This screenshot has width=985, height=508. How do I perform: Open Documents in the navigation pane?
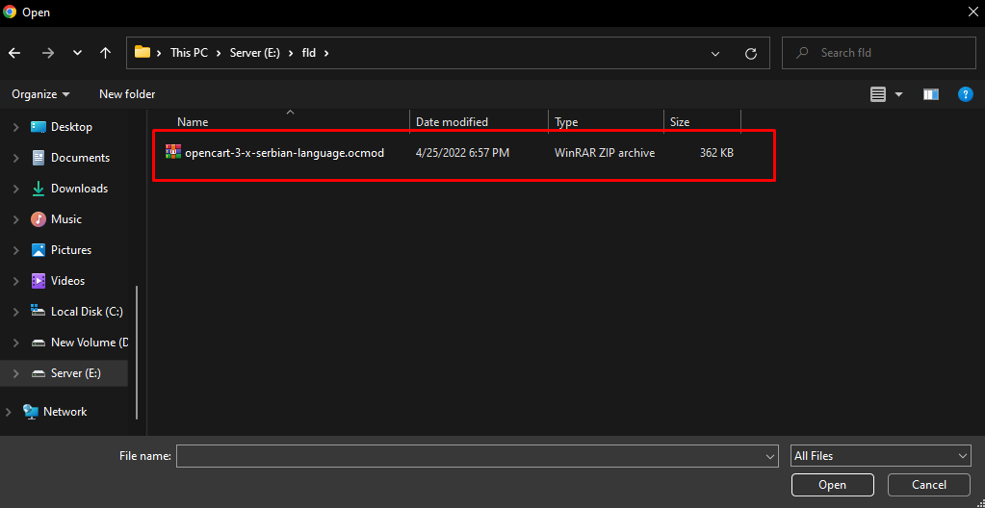pyautogui.click(x=81, y=158)
